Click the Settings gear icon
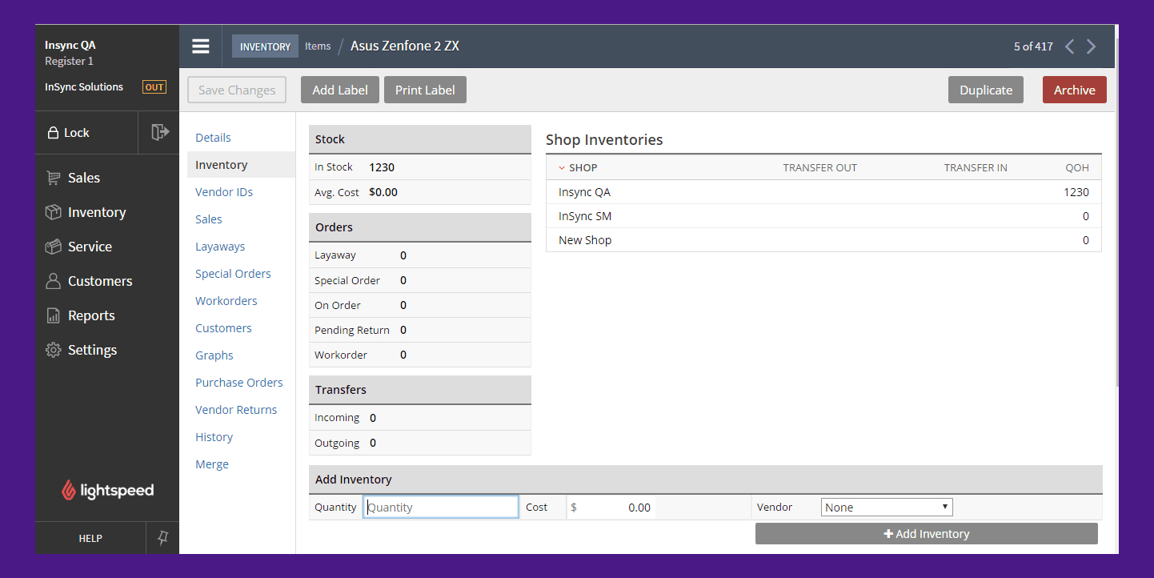This screenshot has width=1154, height=578. (x=54, y=350)
